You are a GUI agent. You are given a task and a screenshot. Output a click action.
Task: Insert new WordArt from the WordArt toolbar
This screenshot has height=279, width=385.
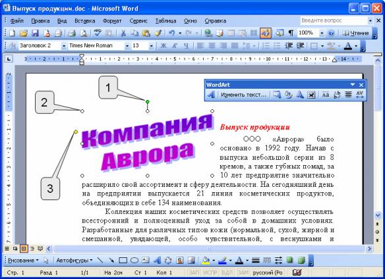click(x=211, y=95)
